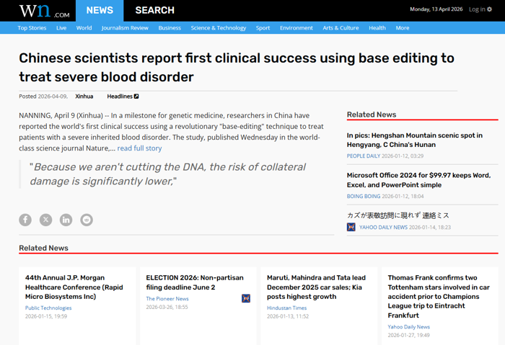Click the WN.com logo
505x345 pixels.
click(x=44, y=11)
